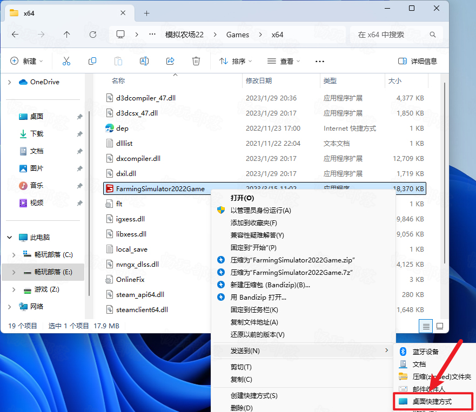
Task: Open 桌面 in quick access
Action: click(31, 117)
